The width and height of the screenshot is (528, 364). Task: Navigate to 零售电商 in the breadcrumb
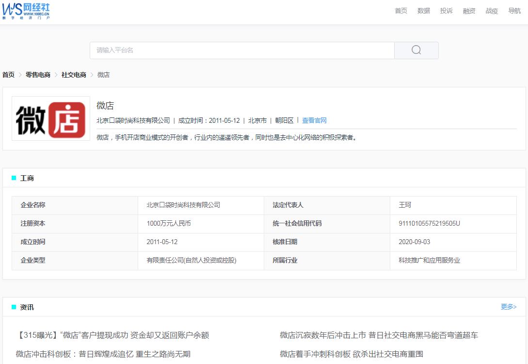tap(38, 75)
